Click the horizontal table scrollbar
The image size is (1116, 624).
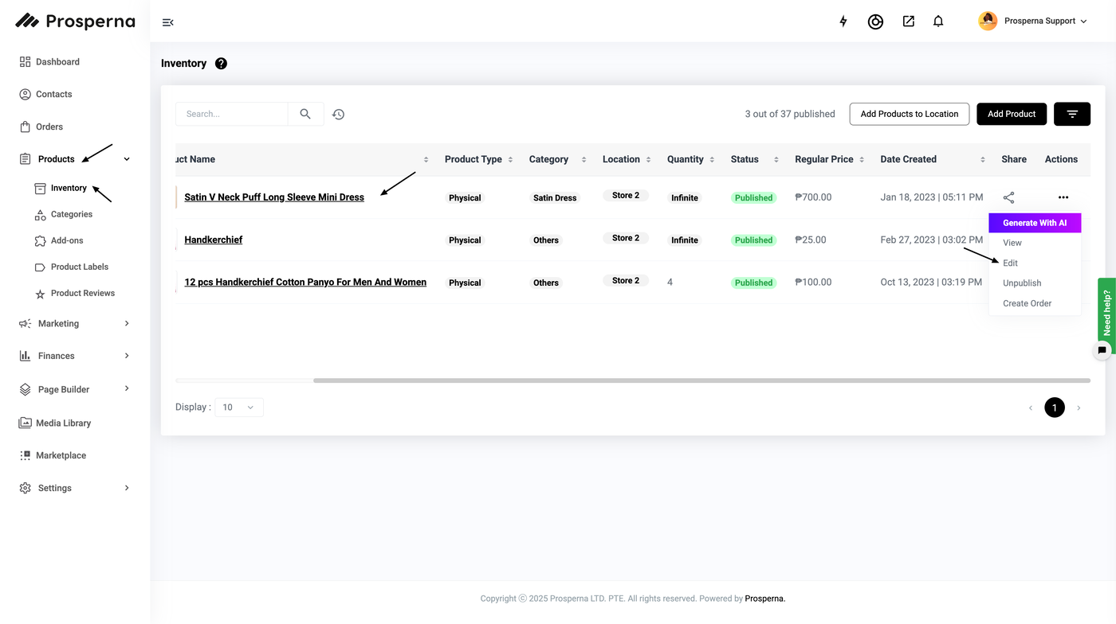pyautogui.click(x=701, y=380)
